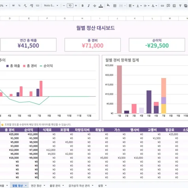Open the Noto S... font dropdown
This screenshot has width=188, height=188.
coord(51,6)
